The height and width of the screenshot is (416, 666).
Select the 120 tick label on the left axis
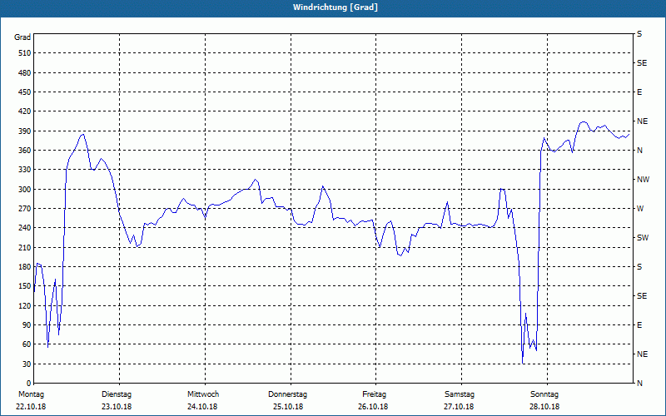[24, 305]
